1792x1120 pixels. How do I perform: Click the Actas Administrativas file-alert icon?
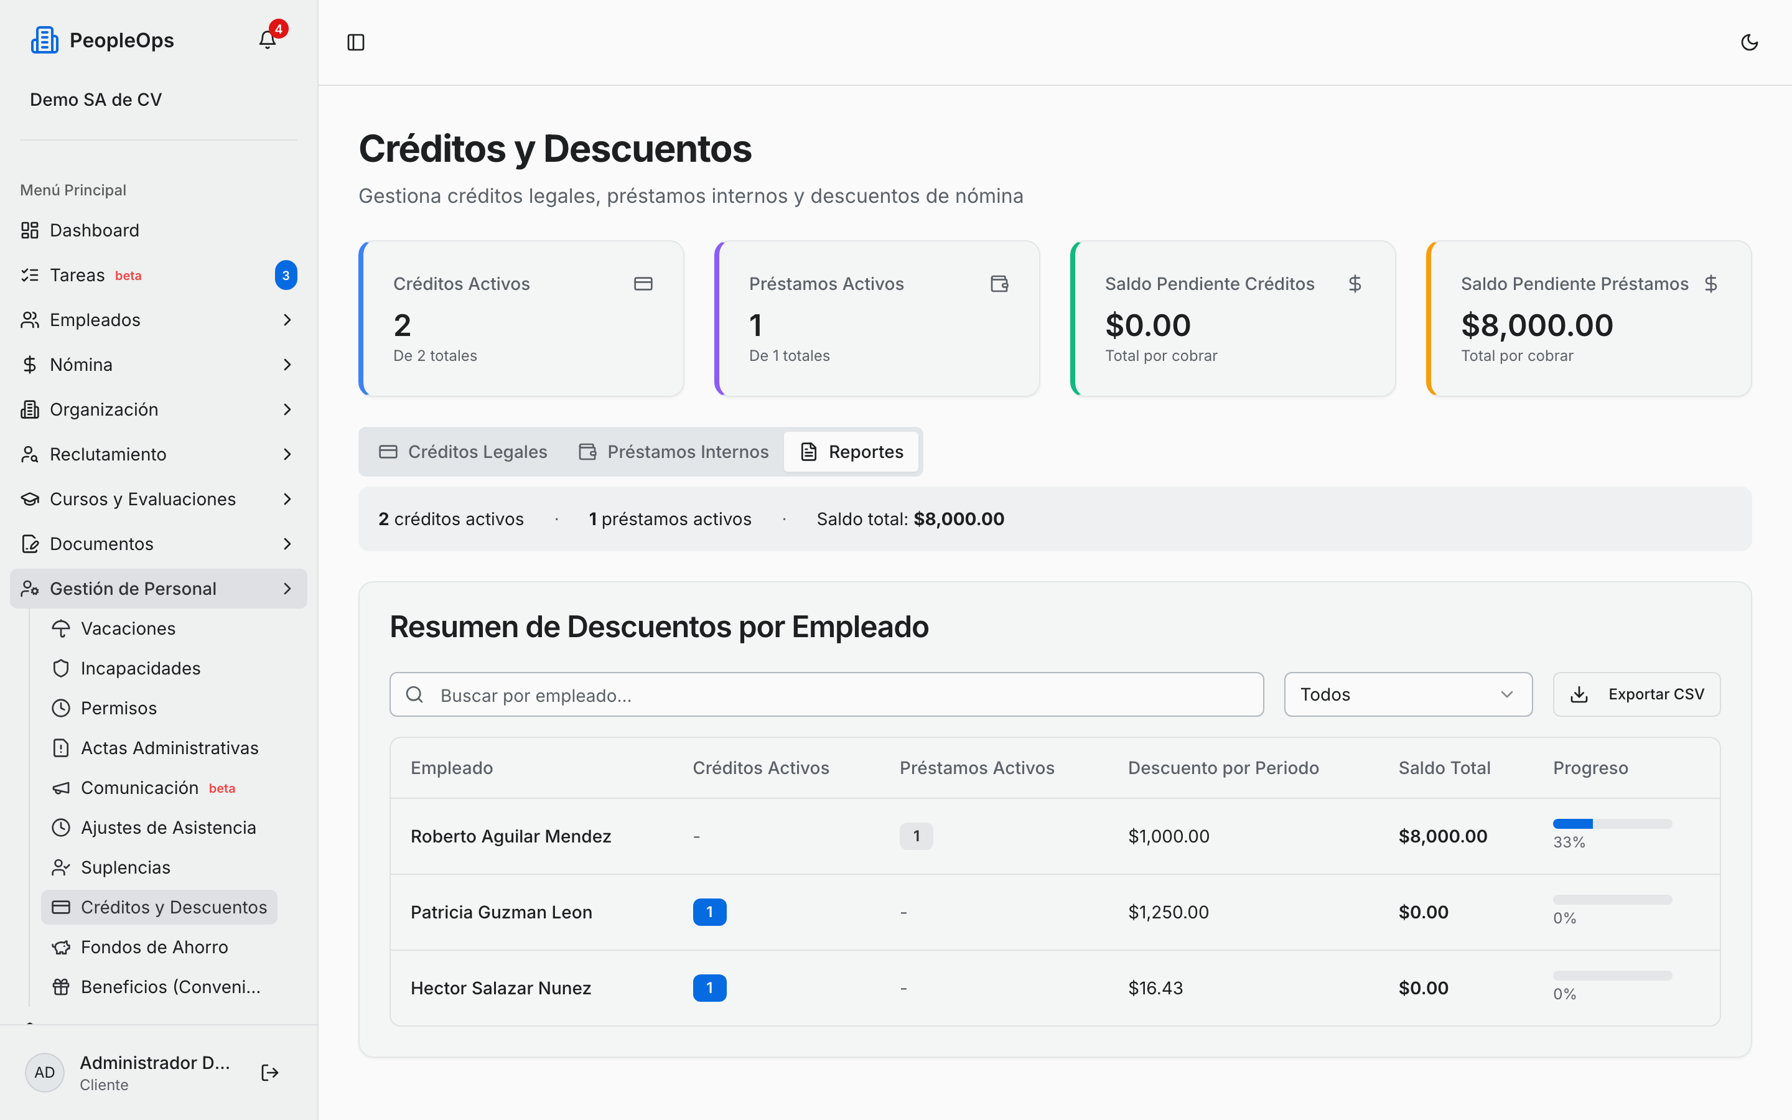pyautogui.click(x=61, y=748)
